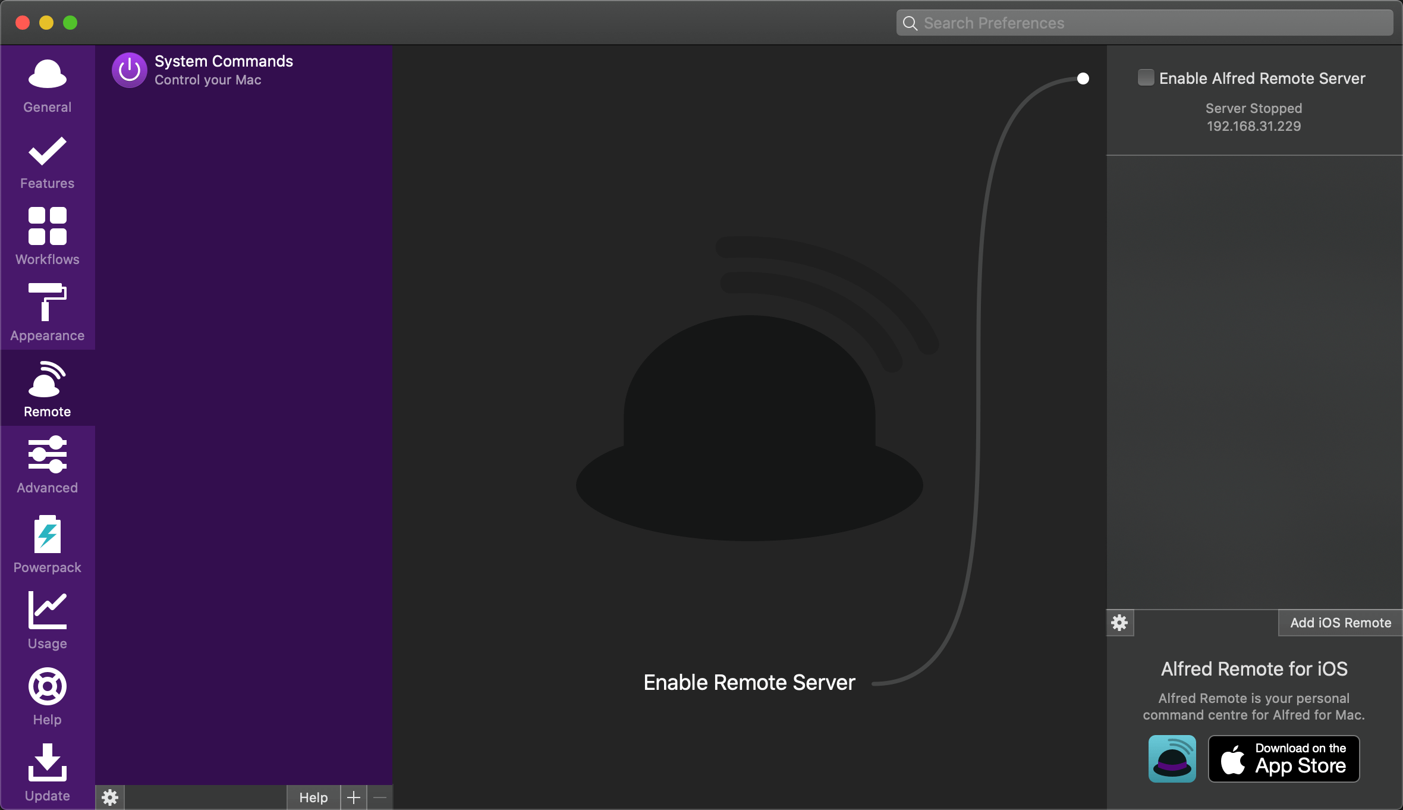
Task: Zoom the window with green button
Action: tap(70, 23)
